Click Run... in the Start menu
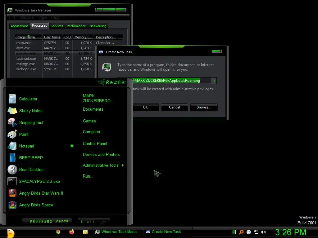 88,176
